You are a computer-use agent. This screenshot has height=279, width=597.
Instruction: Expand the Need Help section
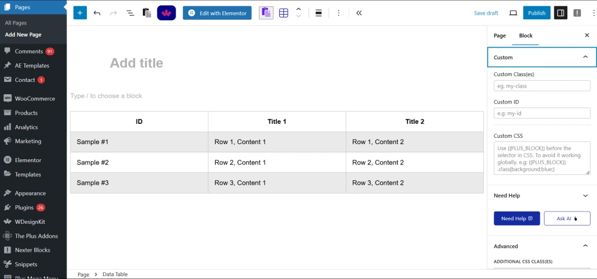(585, 196)
